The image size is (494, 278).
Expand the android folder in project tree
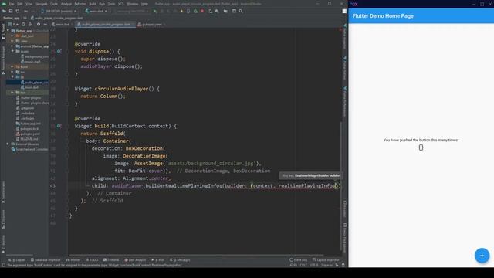point(12,46)
